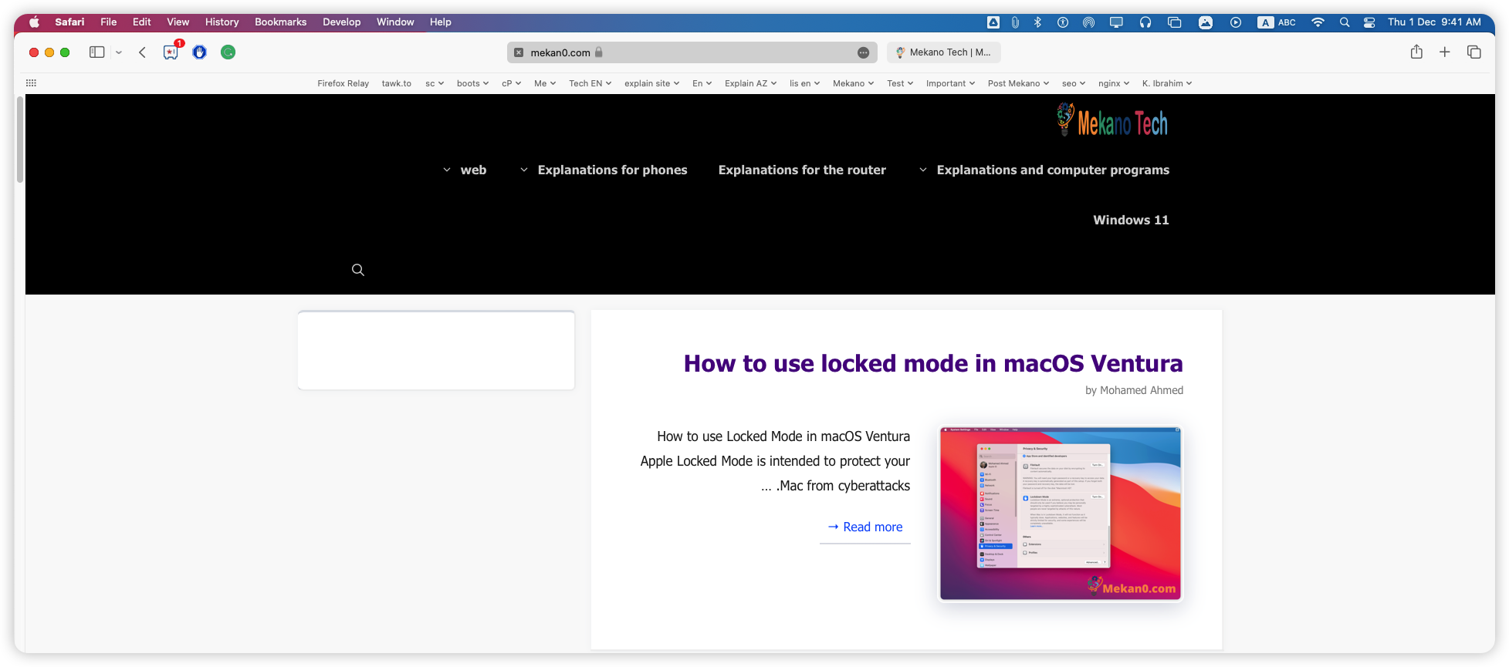The width and height of the screenshot is (1509, 667).
Task: Switch to the Mekano Tech tab
Action: (943, 52)
